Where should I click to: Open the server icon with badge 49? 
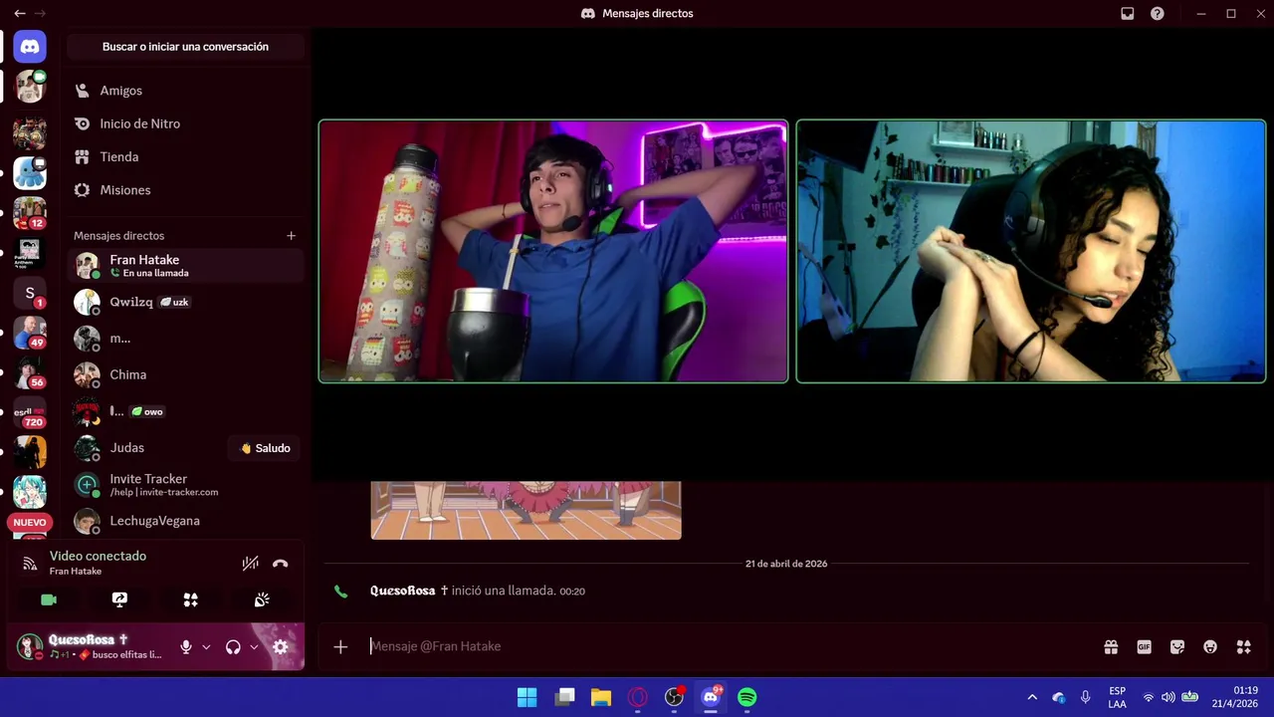(x=30, y=332)
